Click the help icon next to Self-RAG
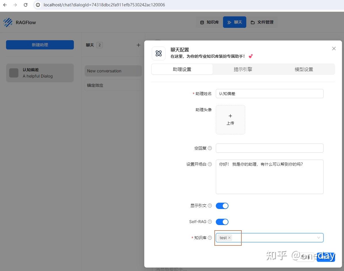The image size is (344, 271). [210, 222]
